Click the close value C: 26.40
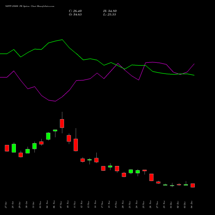This screenshot has width=215, height=215. pos(75,11)
